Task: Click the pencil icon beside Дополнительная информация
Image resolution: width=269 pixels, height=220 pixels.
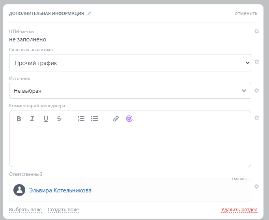Action: pyautogui.click(x=89, y=13)
